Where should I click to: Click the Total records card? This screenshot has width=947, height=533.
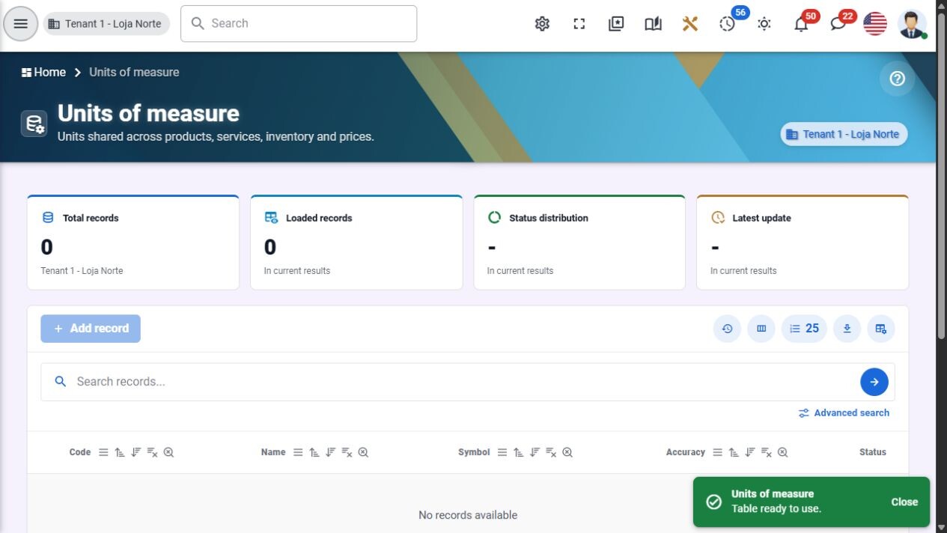pyautogui.click(x=133, y=243)
